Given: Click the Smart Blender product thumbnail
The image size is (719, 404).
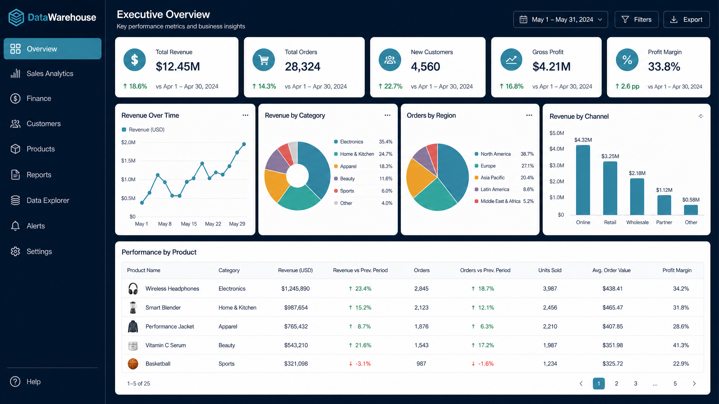Looking at the screenshot, I should tap(133, 308).
